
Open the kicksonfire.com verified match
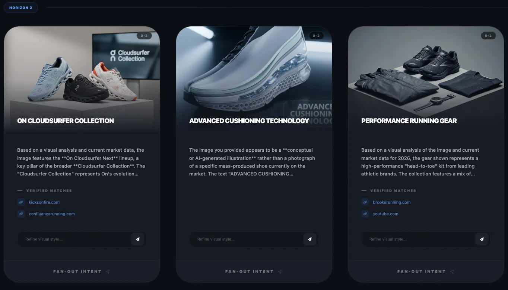pyautogui.click(x=44, y=202)
